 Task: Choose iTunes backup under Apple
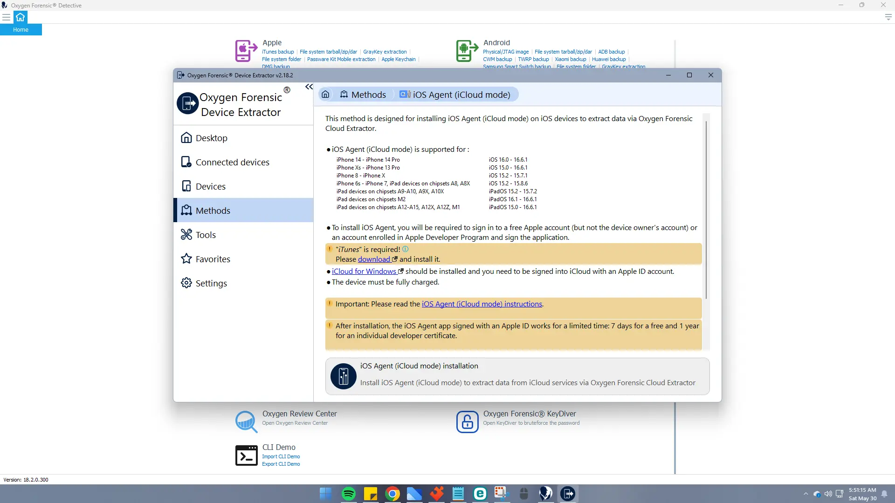coord(278,52)
